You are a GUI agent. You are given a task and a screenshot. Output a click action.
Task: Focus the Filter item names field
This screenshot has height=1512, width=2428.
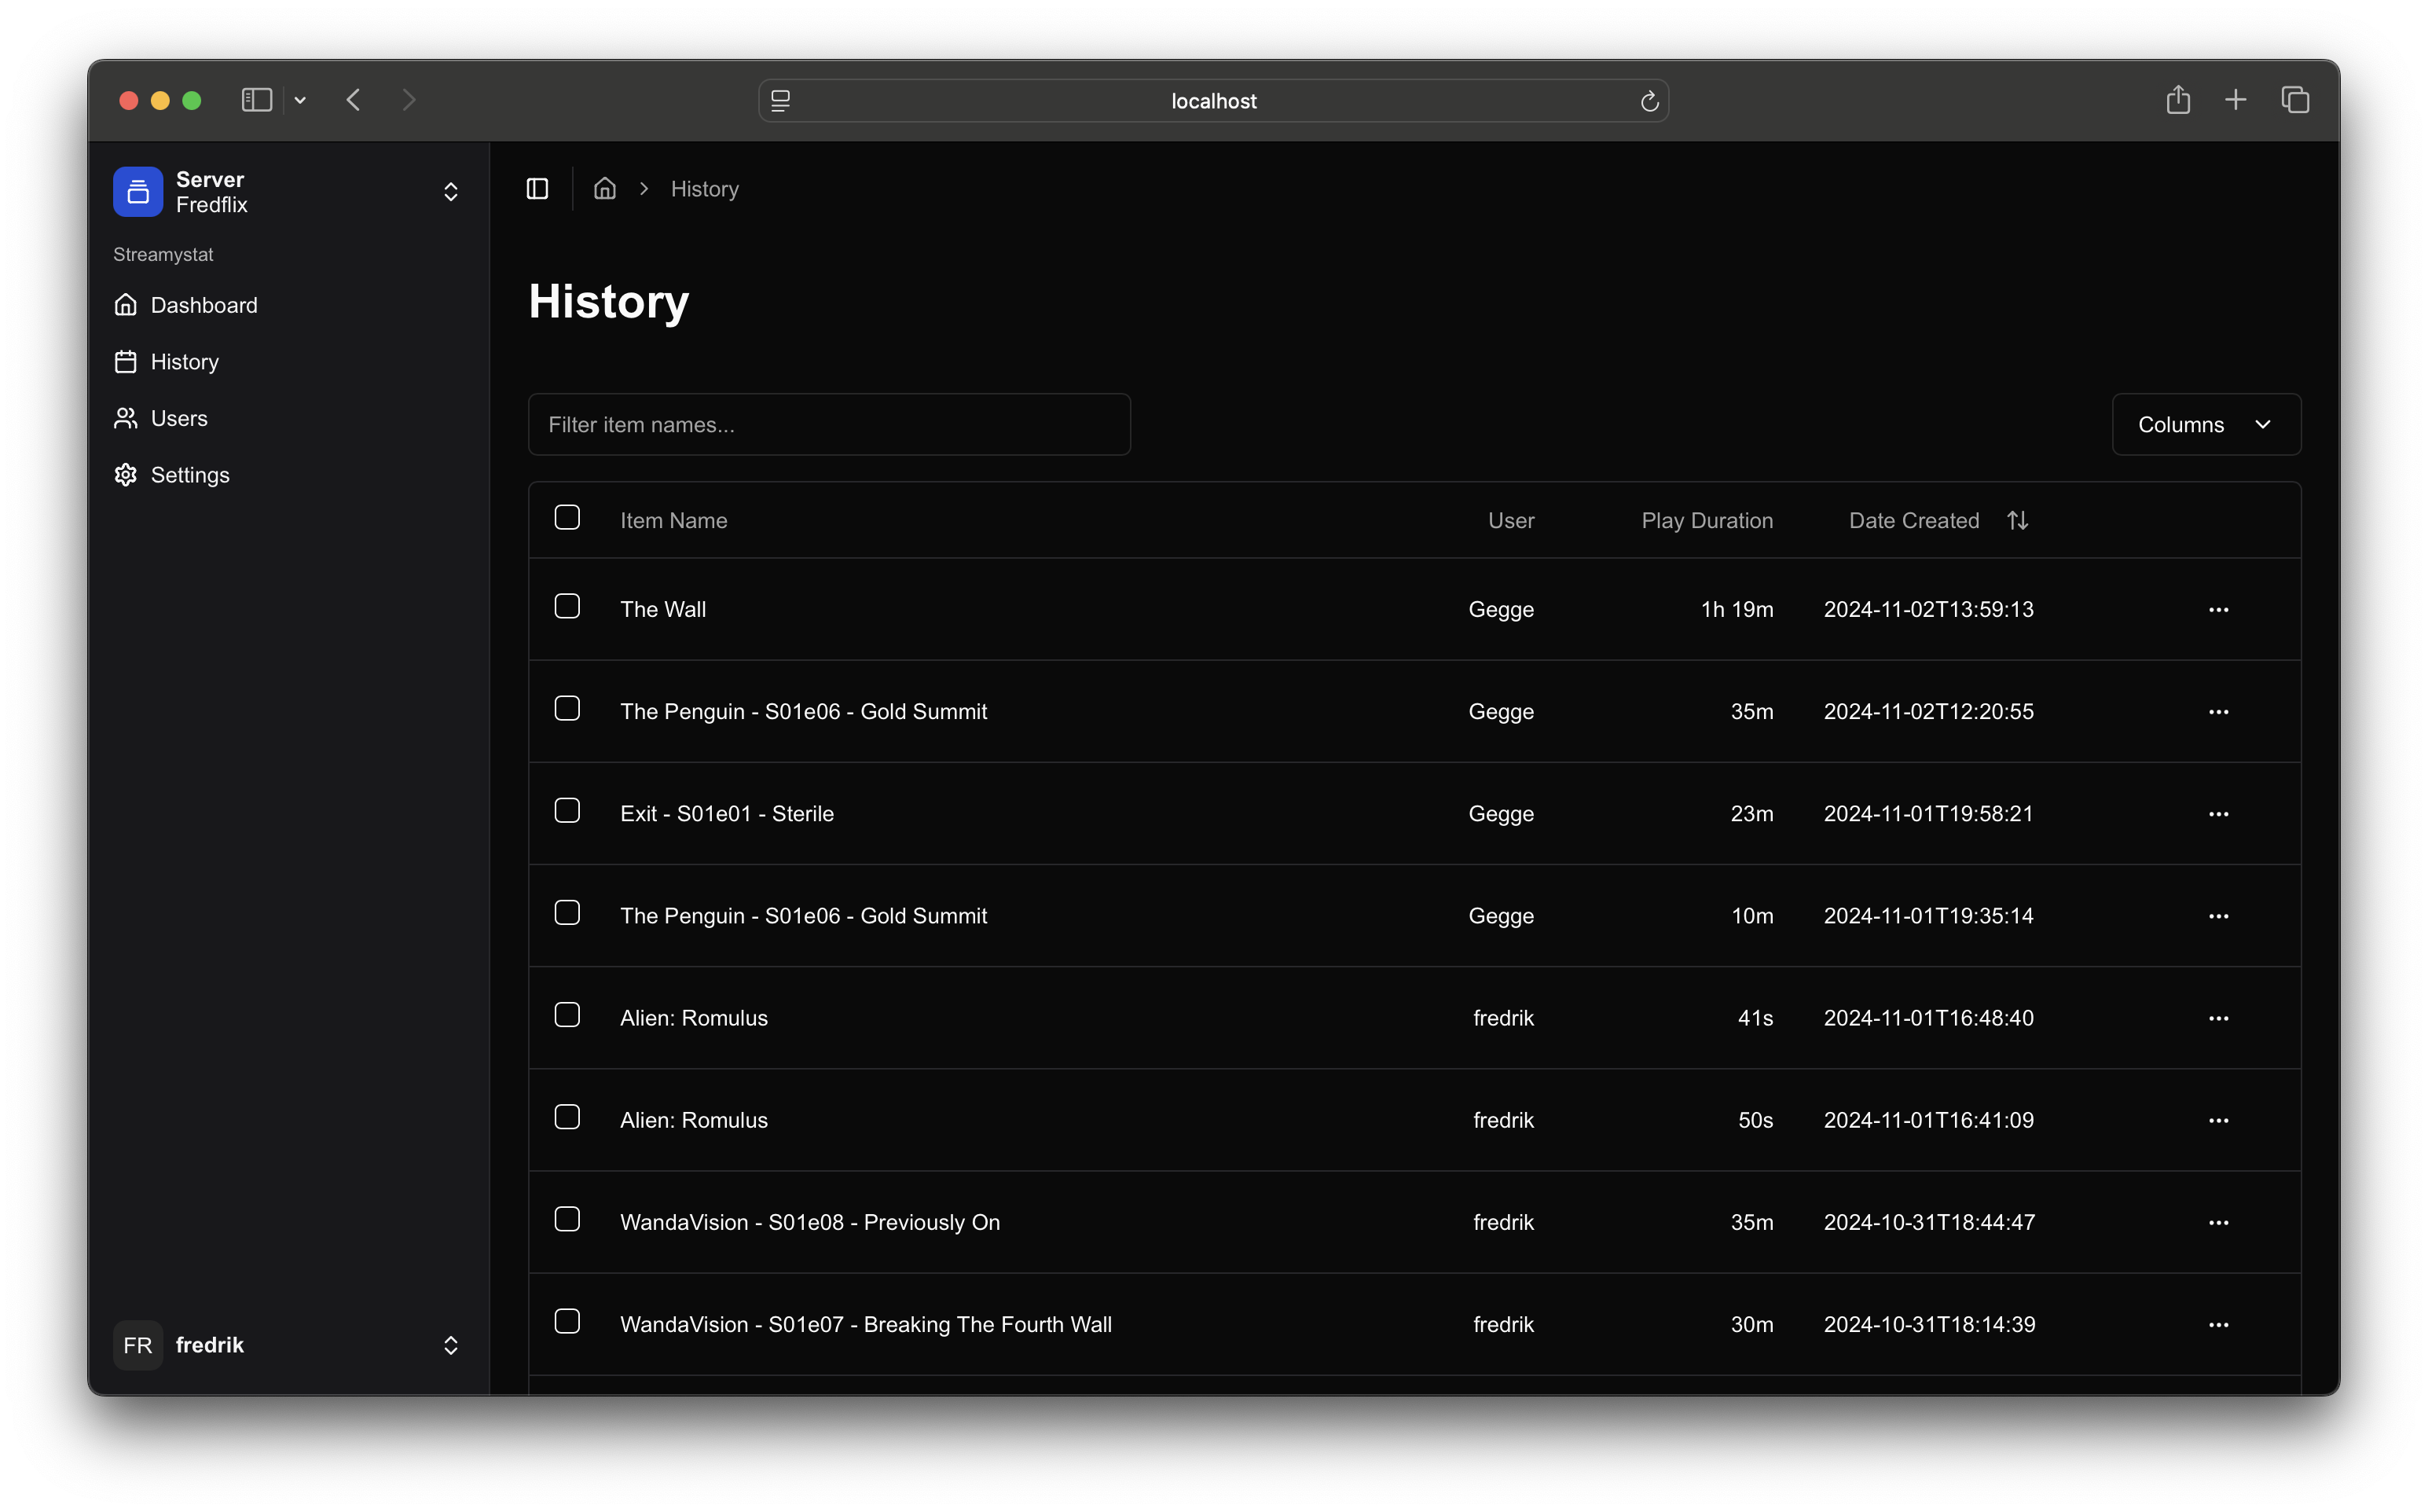830,425
